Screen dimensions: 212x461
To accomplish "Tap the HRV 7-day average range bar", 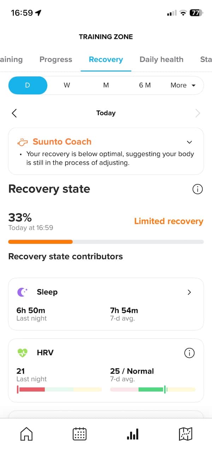I will (x=153, y=389).
